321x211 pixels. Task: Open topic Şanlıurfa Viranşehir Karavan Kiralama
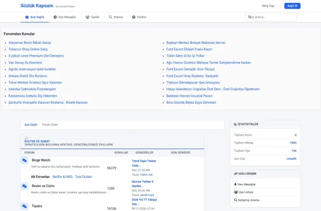coord(48,103)
